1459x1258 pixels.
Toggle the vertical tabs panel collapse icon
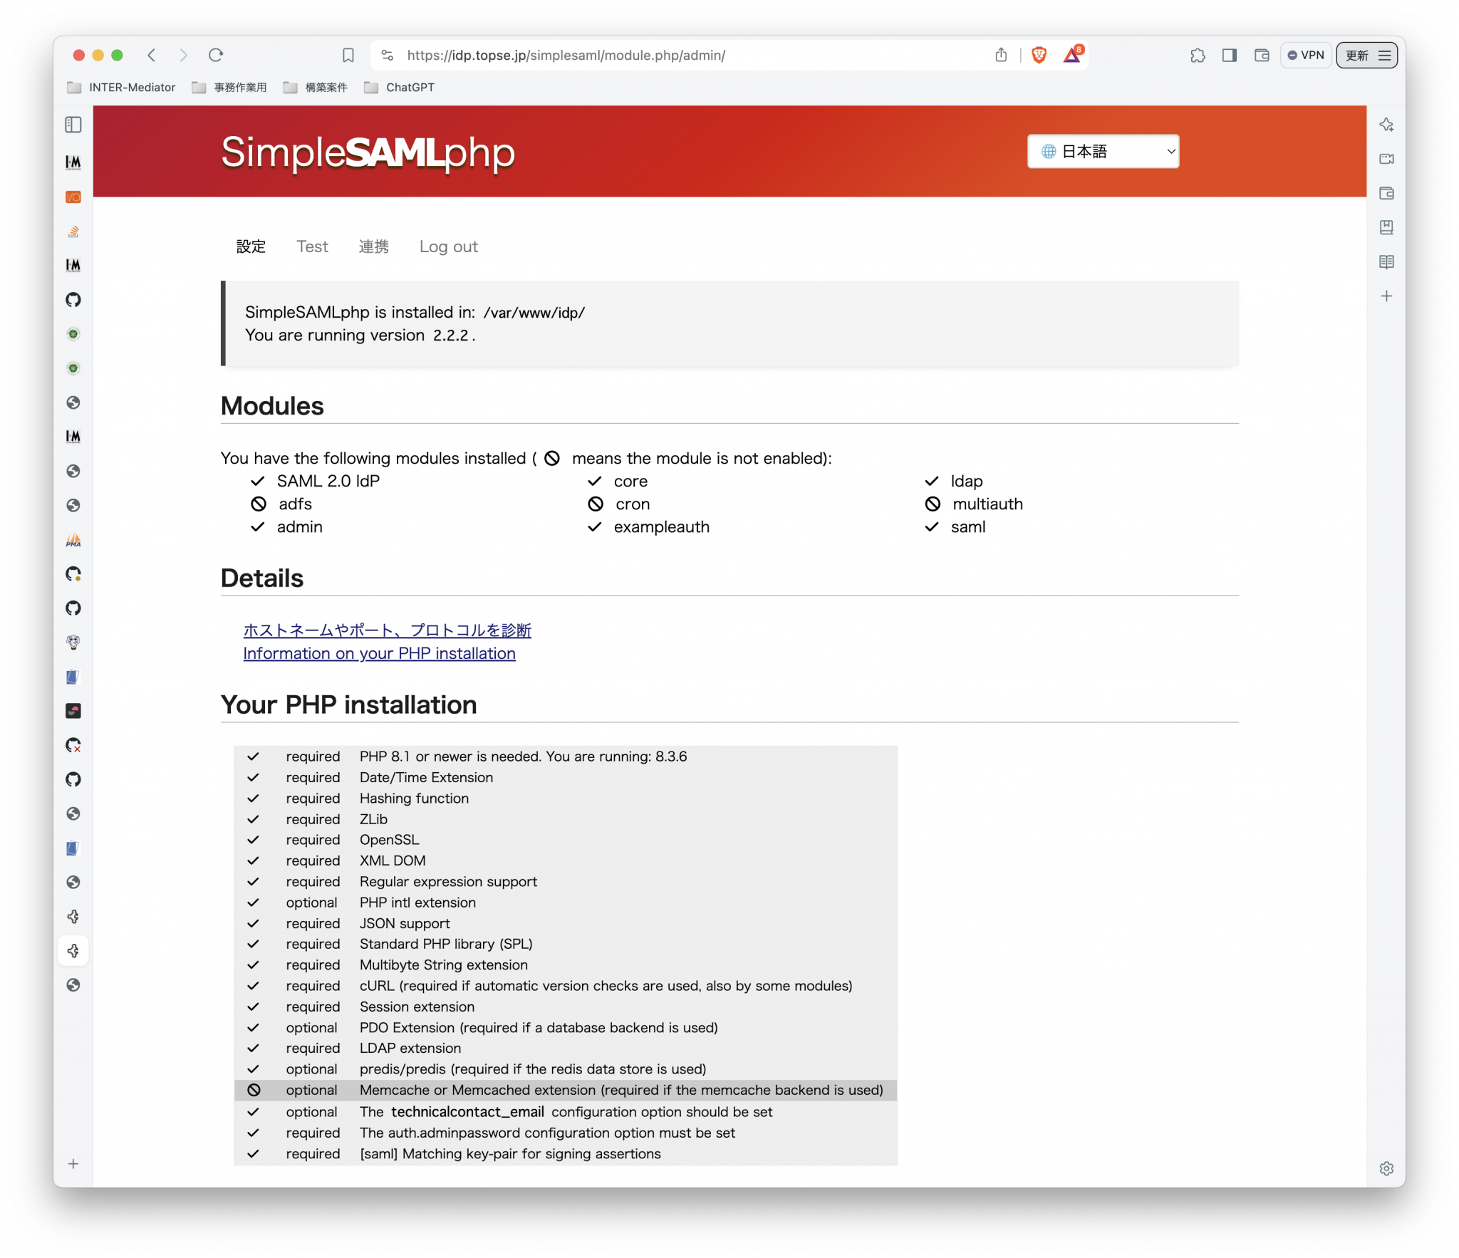coord(73,124)
